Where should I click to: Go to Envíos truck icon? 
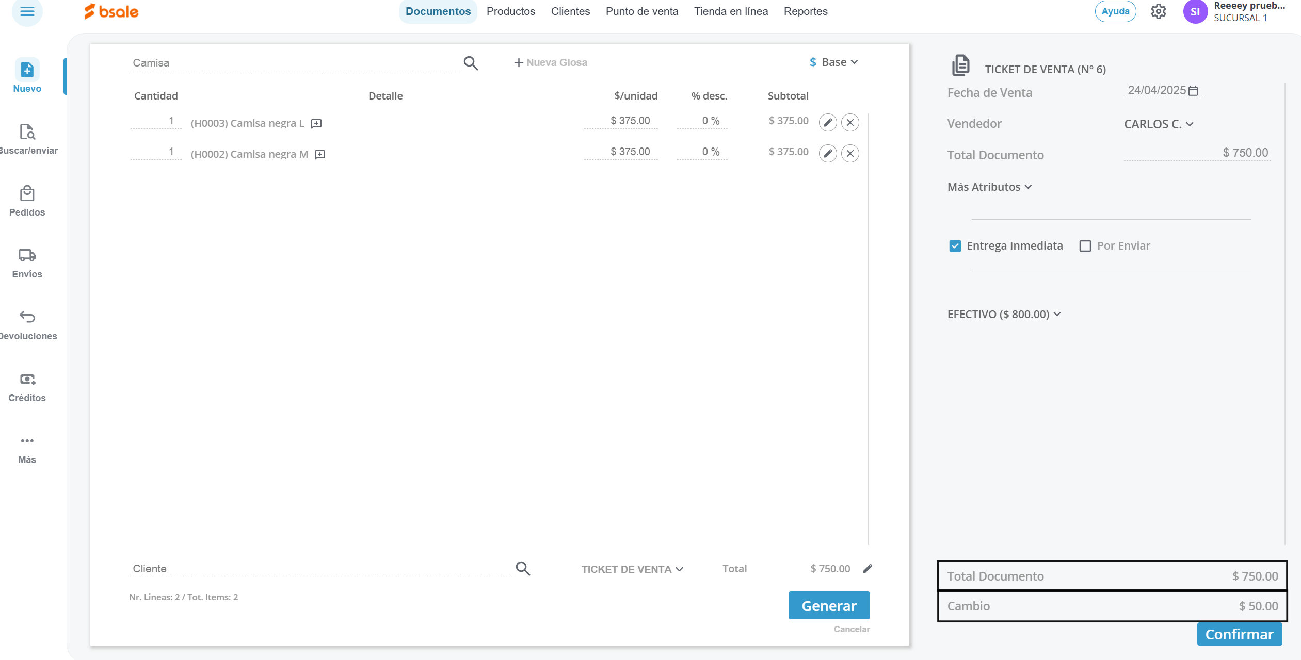pyautogui.click(x=27, y=256)
